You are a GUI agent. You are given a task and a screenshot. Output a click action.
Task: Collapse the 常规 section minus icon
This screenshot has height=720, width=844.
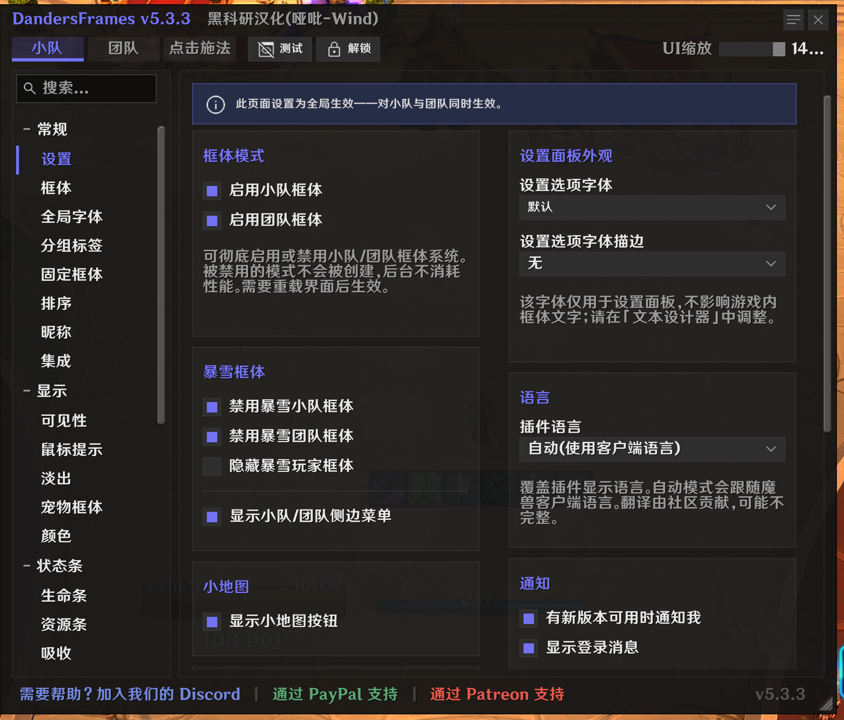pos(27,129)
